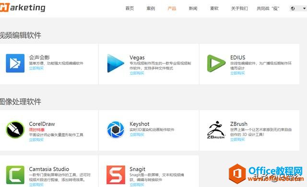
Task: Click the Snagit product title
Action: (138, 169)
